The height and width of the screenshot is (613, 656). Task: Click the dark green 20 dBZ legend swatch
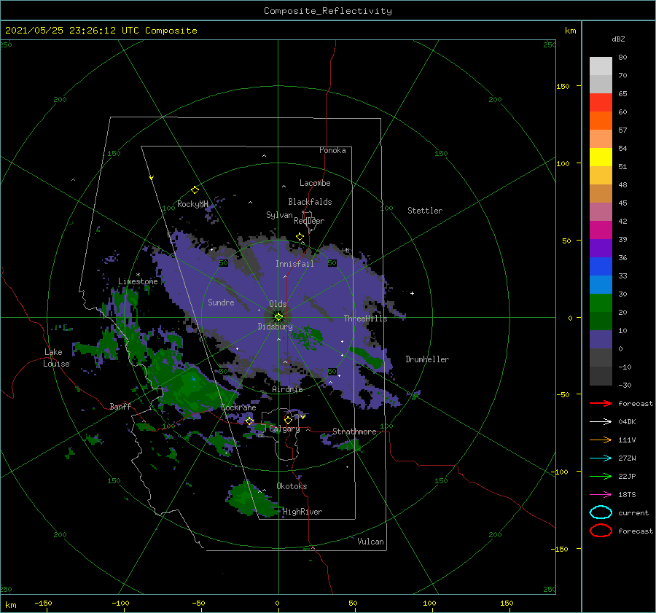(601, 321)
